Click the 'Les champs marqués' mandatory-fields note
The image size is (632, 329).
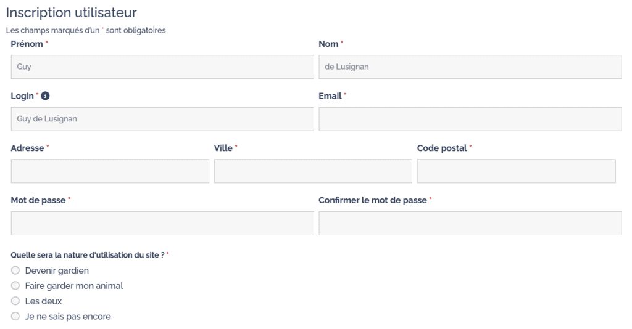tap(85, 30)
